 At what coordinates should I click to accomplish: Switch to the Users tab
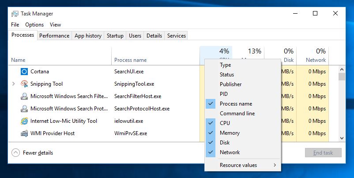pyautogui.click(x=135, y=36)
